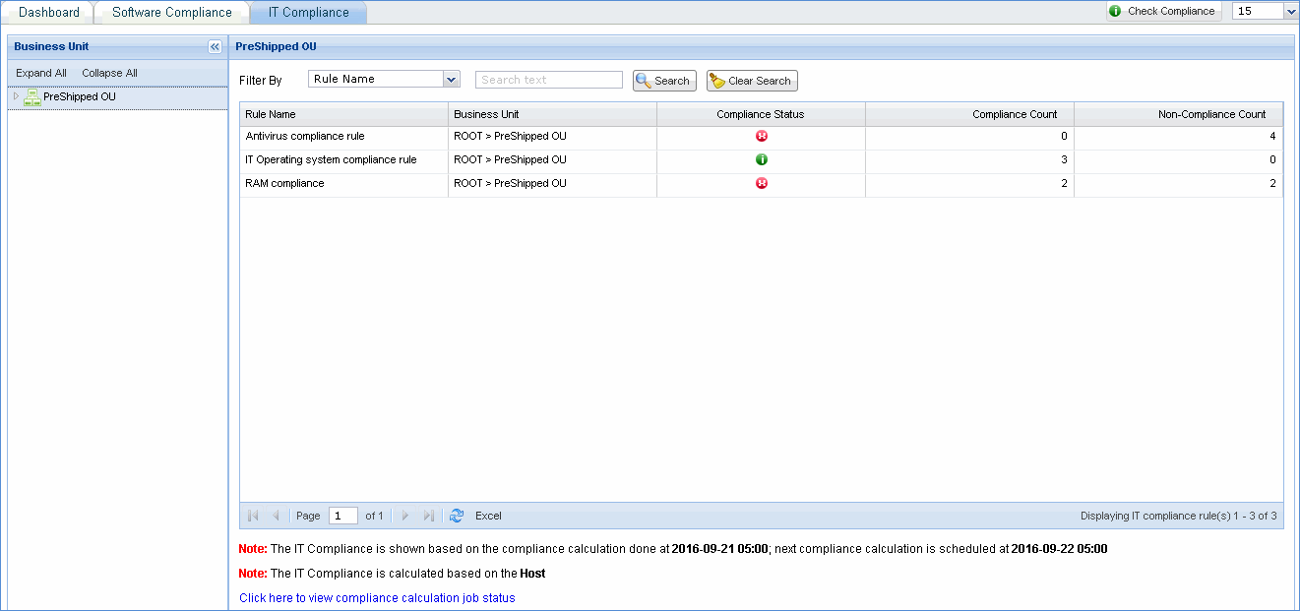Open the Filter By Rule Name dropdown
The image size is (1300, 611).
(x=452, y=80)
